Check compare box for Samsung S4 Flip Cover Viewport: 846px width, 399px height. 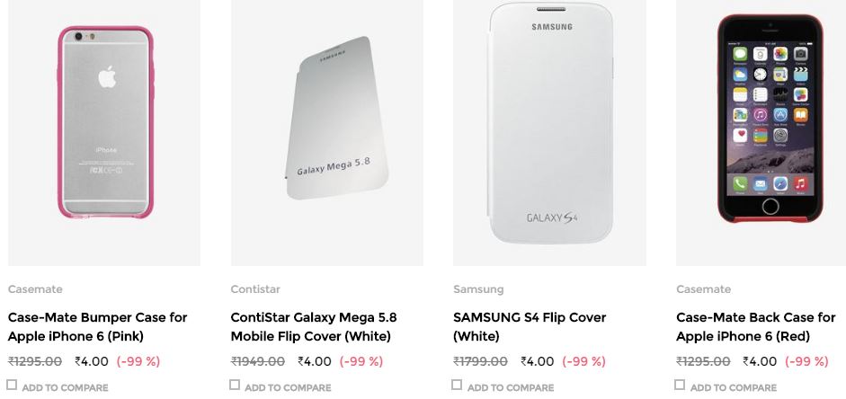(457, 386)
